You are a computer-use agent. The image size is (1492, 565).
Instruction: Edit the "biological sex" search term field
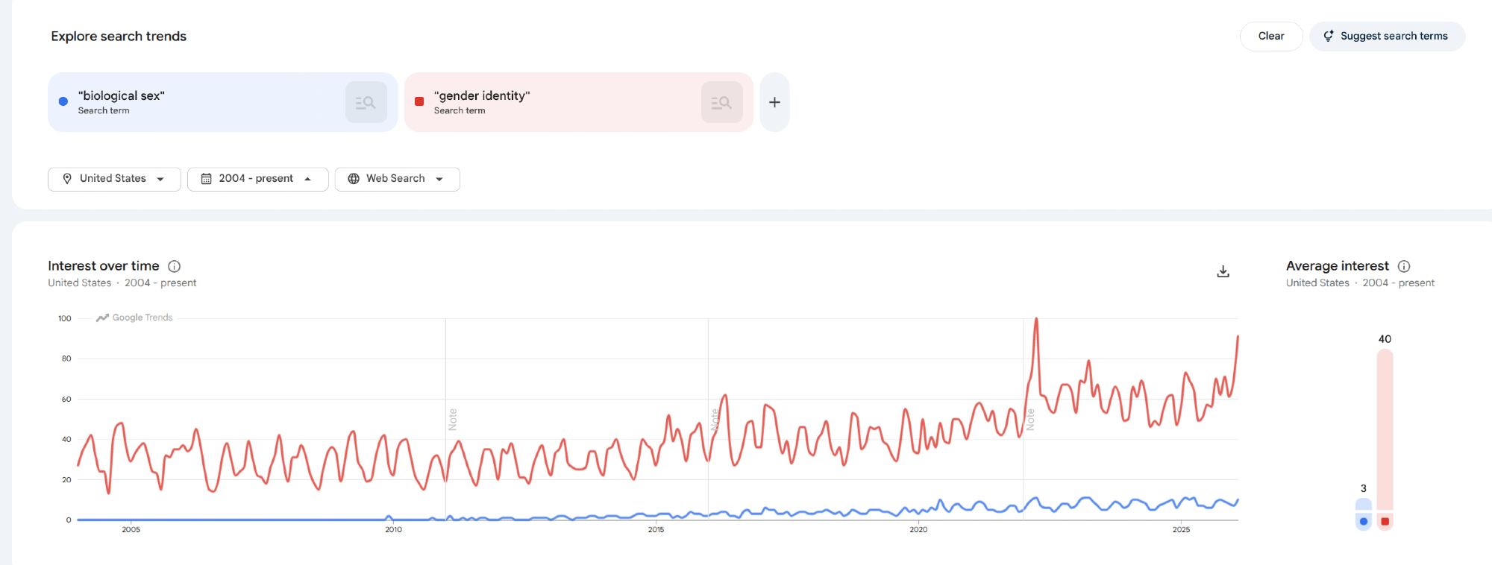point(121,96)
